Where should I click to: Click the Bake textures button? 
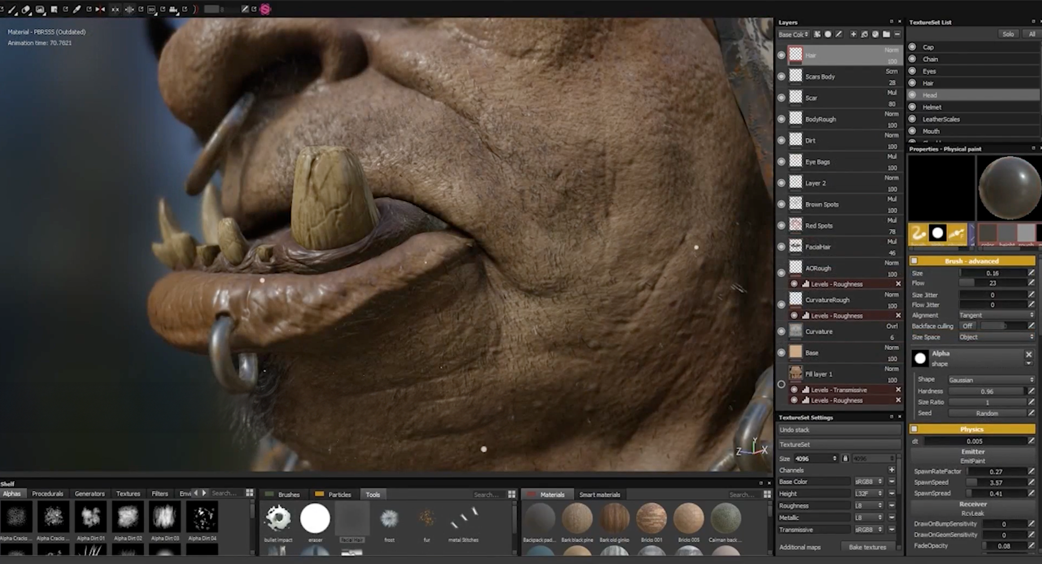coord(867,547)
